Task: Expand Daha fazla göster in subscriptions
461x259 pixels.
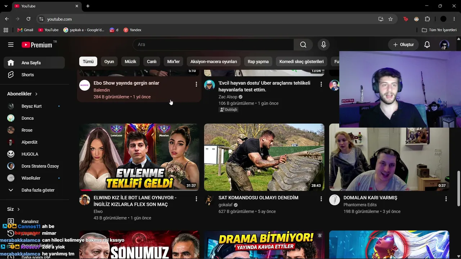Action: [34, 190]
